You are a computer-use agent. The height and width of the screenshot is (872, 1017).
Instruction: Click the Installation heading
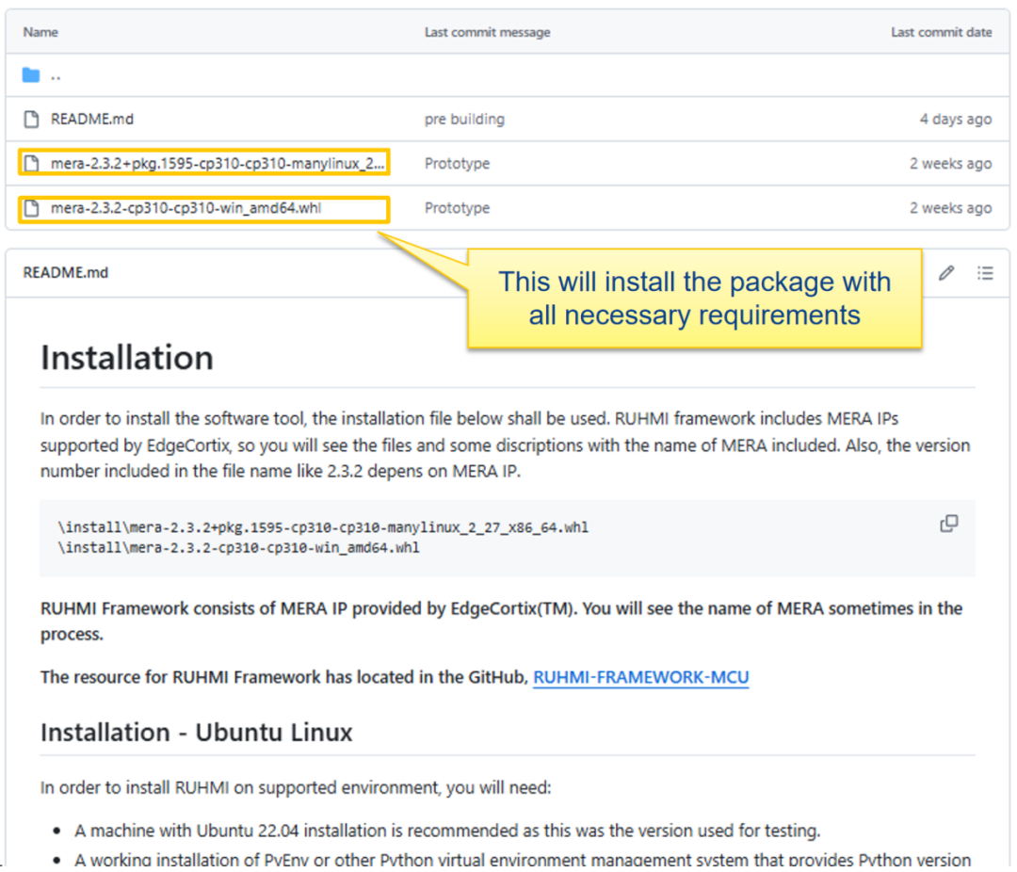tap(127, 358)
